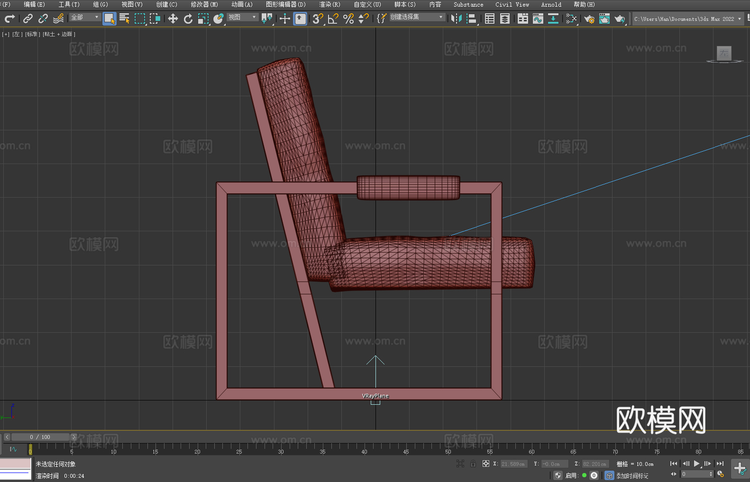This screenshot has width=750, height=482.
Task: Click Select and Manipulate icon
Action: [x=285, y=18]
